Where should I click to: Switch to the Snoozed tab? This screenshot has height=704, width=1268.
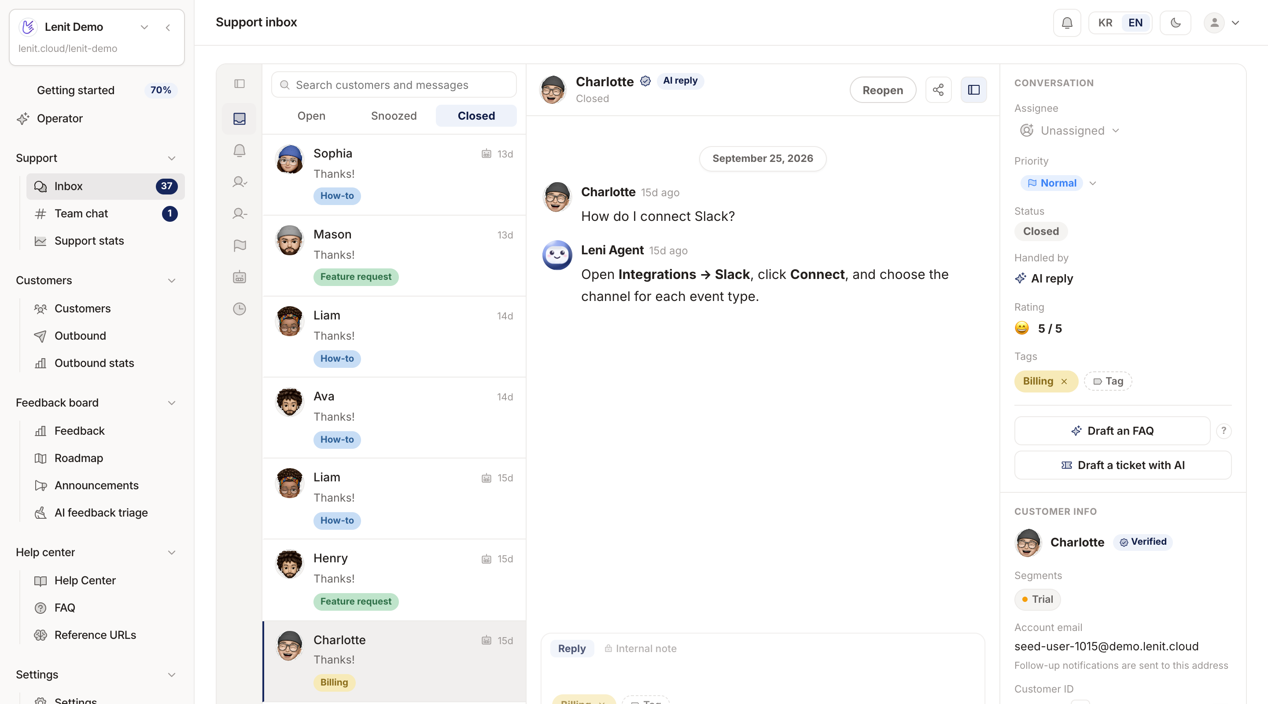coord(394,116)
